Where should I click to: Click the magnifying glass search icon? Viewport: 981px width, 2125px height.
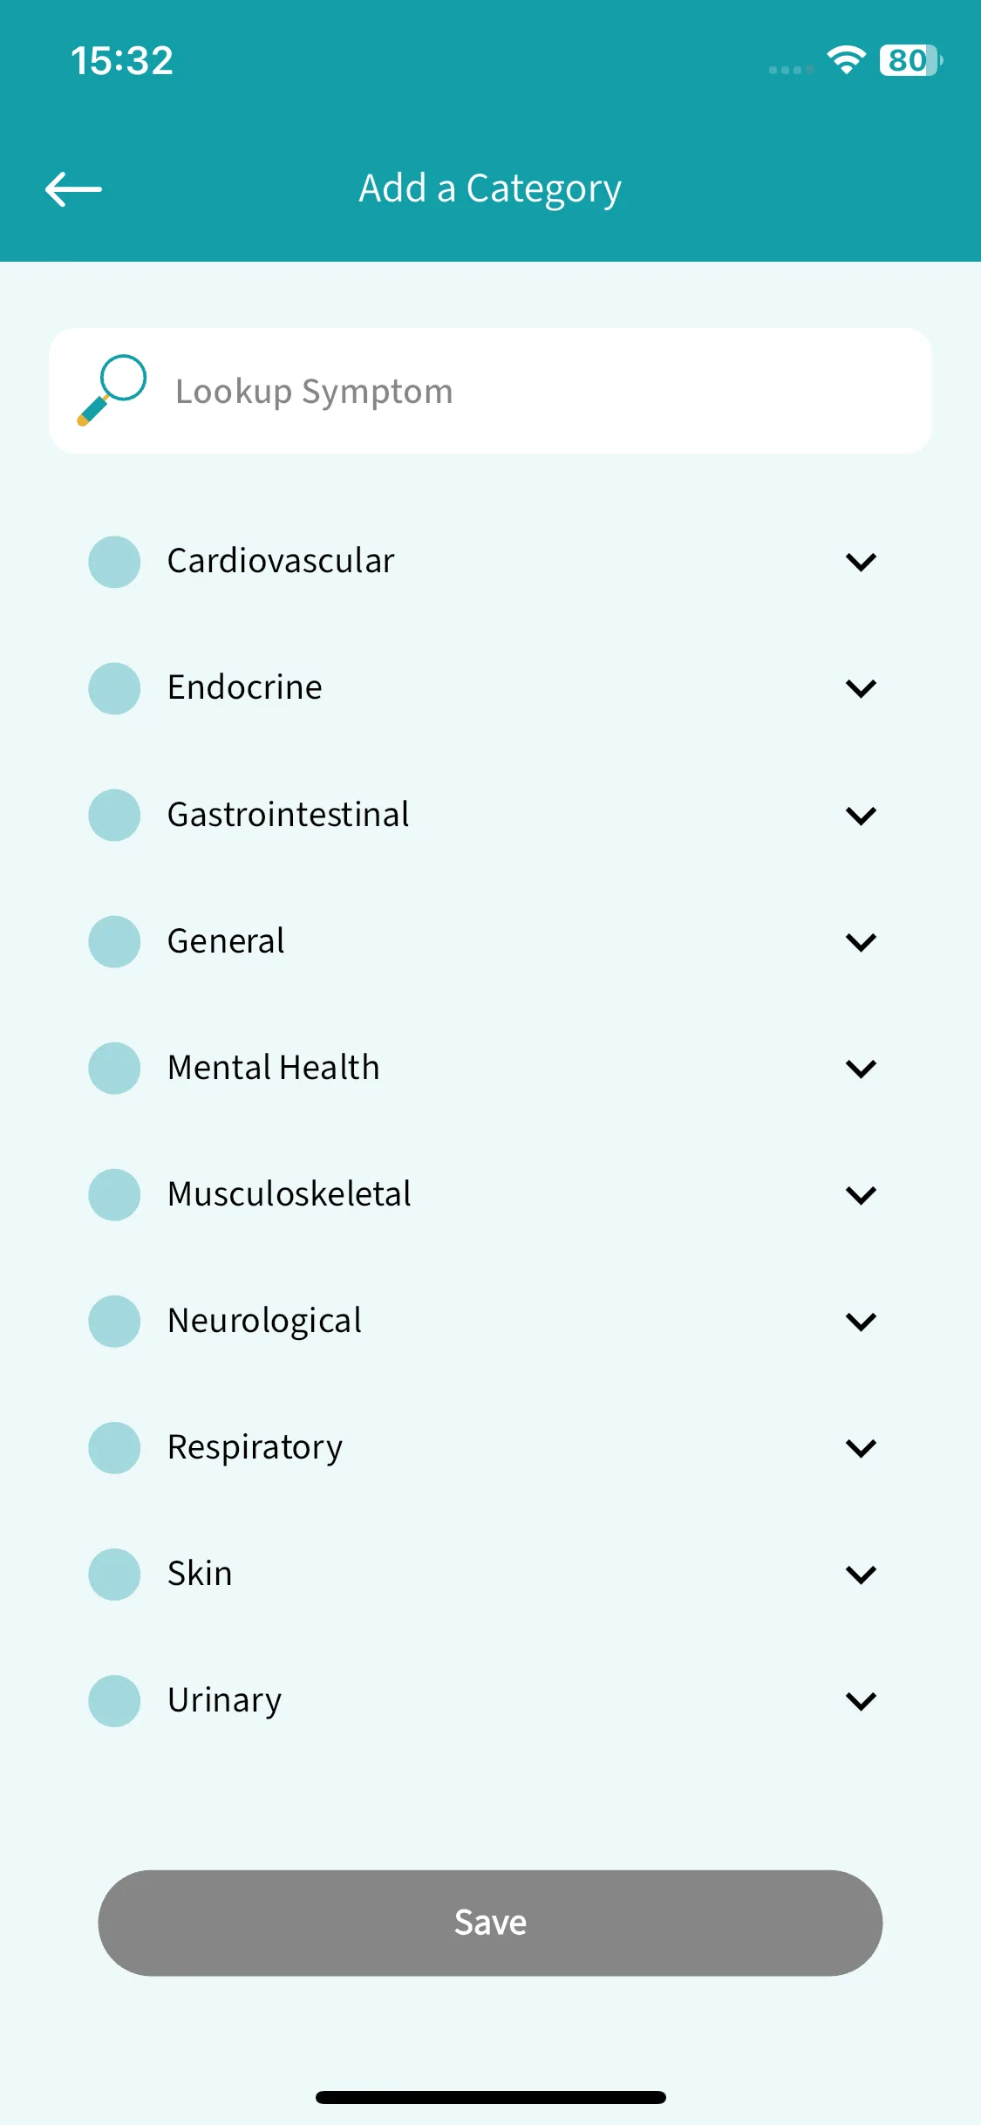click(112, 391)
